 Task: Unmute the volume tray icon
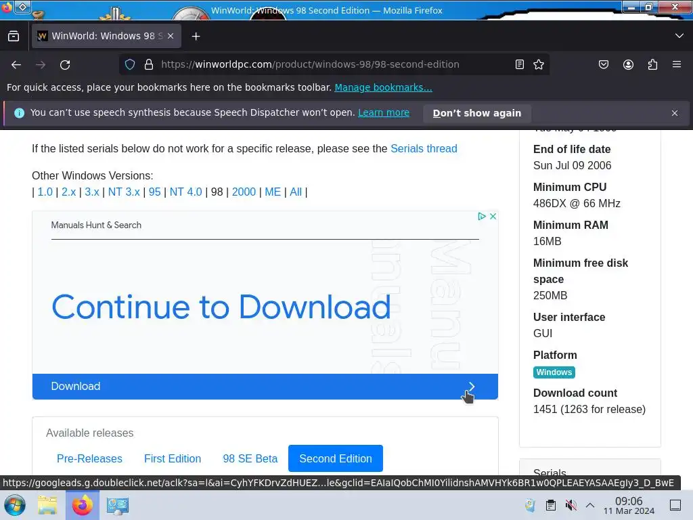(571, 505)
